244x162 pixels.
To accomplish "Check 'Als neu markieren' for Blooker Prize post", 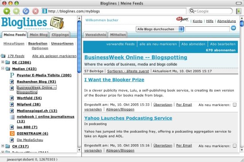I will [235, 105].
